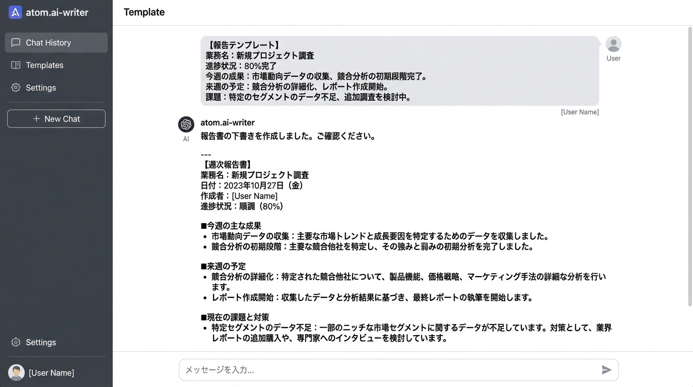Open the Templates sidebar item
This screenshot has height=387, width=693.
point(45,65)
